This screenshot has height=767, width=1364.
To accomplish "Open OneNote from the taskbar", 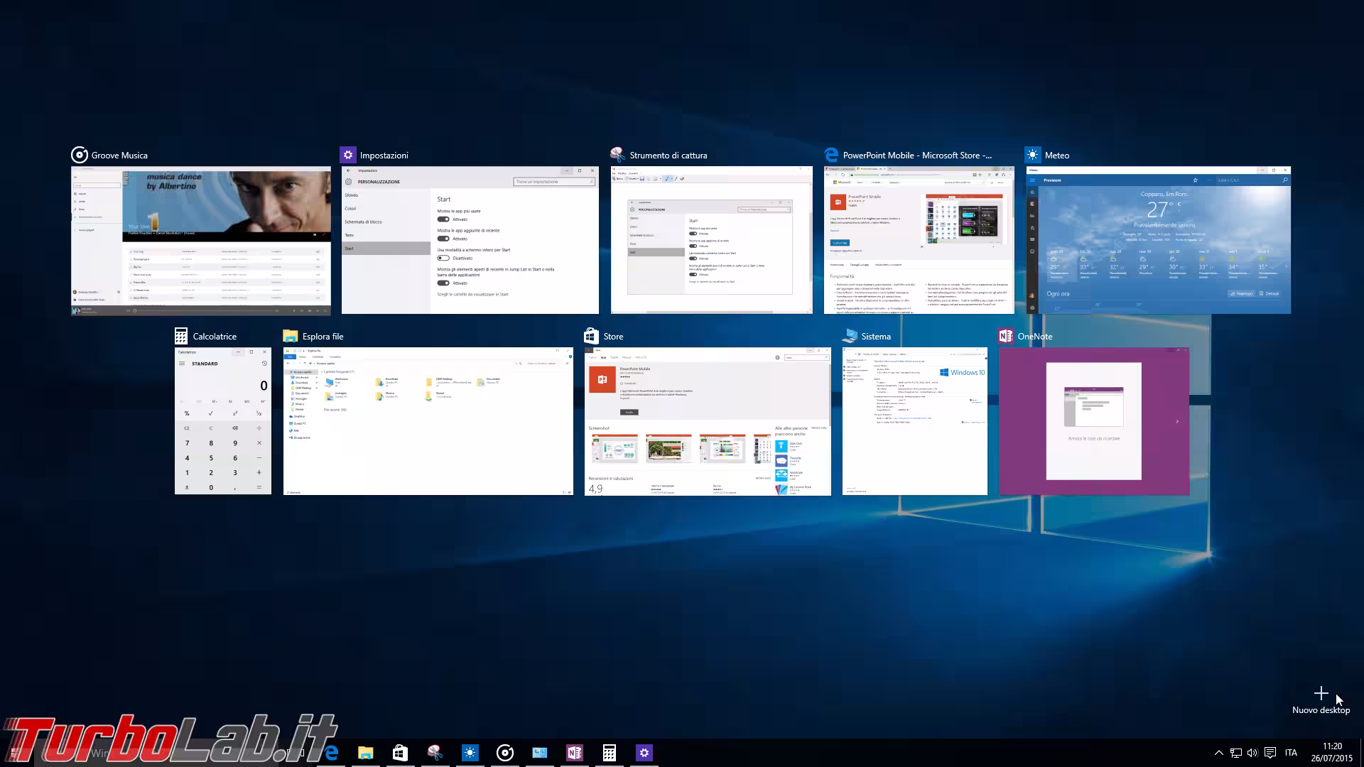I will 575,752.
